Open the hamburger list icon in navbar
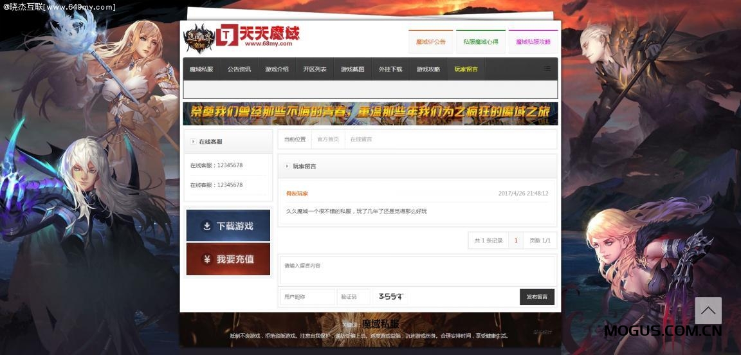741x355 pixels. [547, 69]
